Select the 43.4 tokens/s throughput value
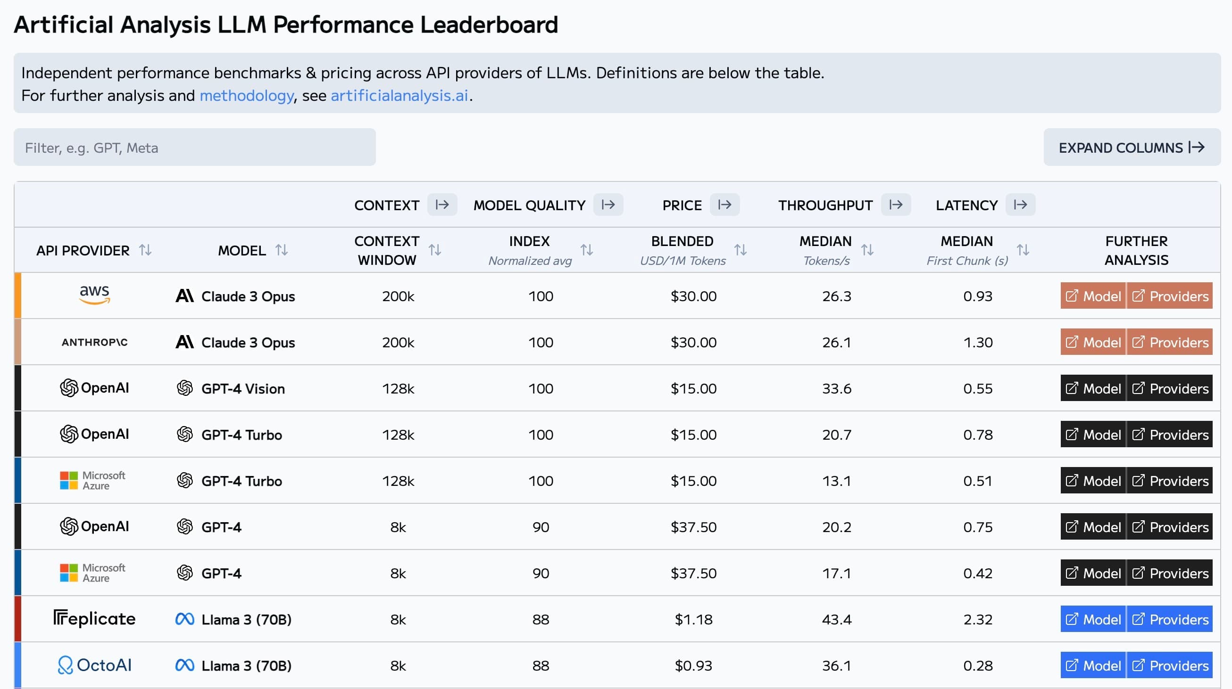The height and width of the screenshot is (689, 1232). pyautogui.click(x=836, y=619)
